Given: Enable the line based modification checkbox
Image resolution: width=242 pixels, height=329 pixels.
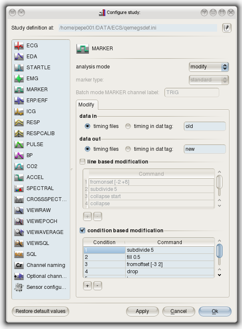Looking at the screenshot, I should tap(82, 161).
